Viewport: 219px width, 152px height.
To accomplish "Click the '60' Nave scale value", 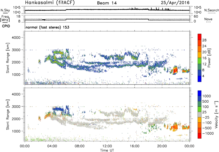I will pos(196,16).
